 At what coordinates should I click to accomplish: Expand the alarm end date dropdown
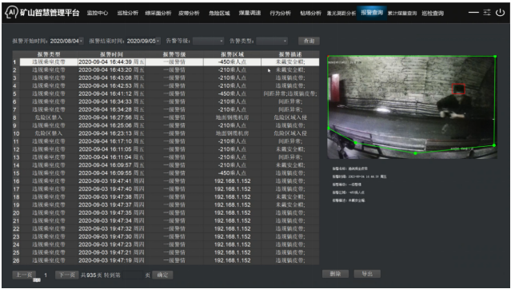(x=158, y=41)
